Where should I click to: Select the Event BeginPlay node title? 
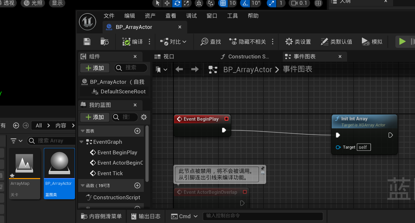pos(201,119)
